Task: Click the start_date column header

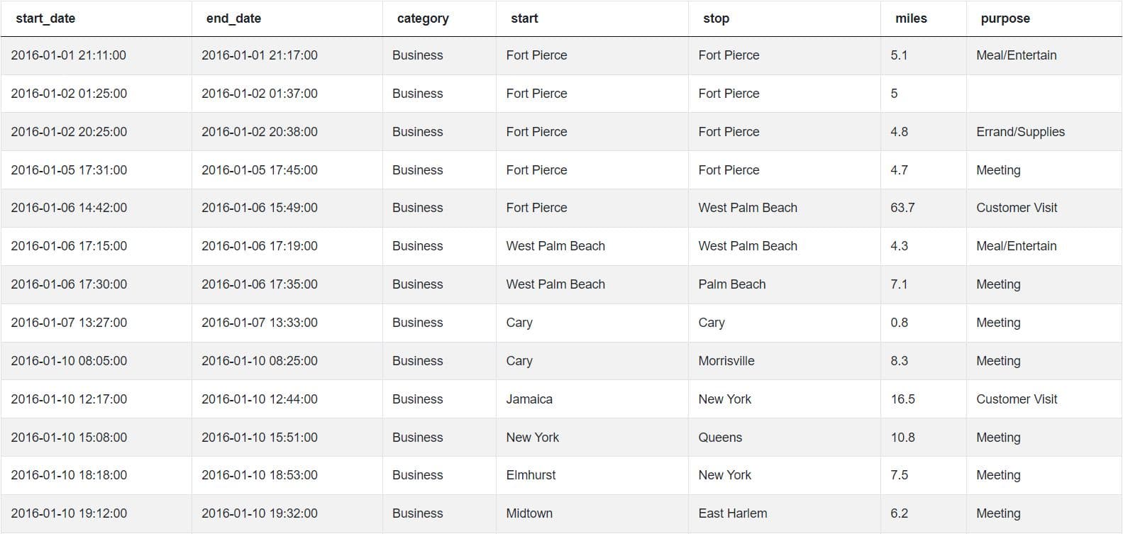Action: click(x=45, y=18)
